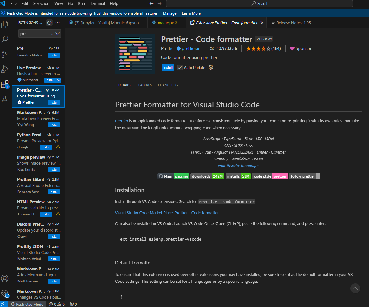Open the Visual Studio Code Market Place link
369x307 pixels.
[166, 213]
